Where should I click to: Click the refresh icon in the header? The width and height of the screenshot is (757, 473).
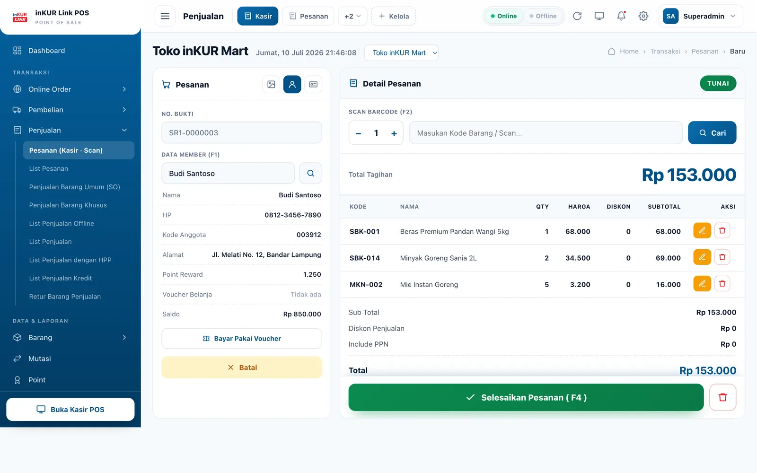click(577, 16)
